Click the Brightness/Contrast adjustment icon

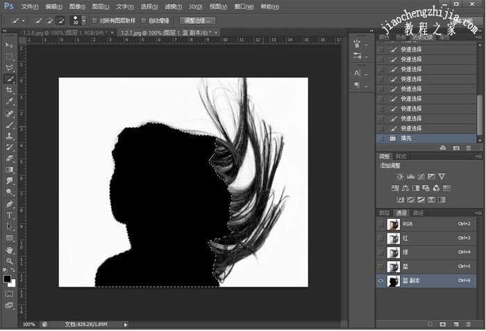click(400, 177)
